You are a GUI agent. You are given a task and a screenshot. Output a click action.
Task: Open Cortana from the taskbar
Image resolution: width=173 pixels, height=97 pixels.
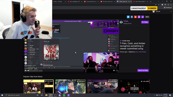pos(37,95)
